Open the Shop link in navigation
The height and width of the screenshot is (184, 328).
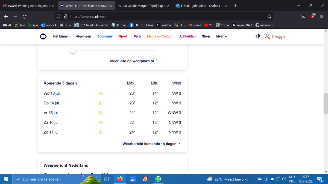coord(206,36)
